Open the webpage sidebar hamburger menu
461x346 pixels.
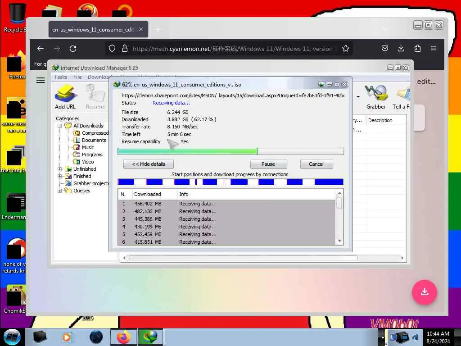tap(41, 80)
